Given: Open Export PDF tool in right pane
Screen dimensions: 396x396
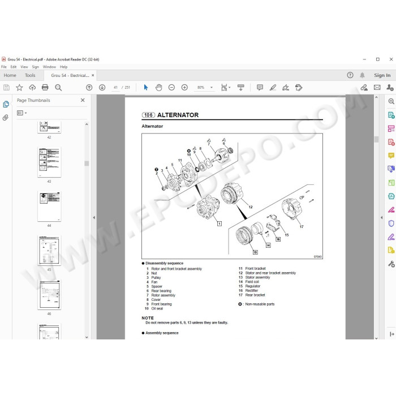Looking at the screenshot, I should point(391,115).
